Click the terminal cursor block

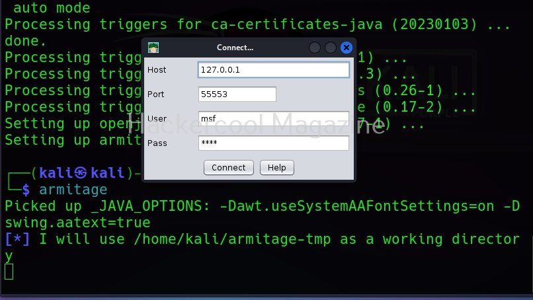click(9, 272)
